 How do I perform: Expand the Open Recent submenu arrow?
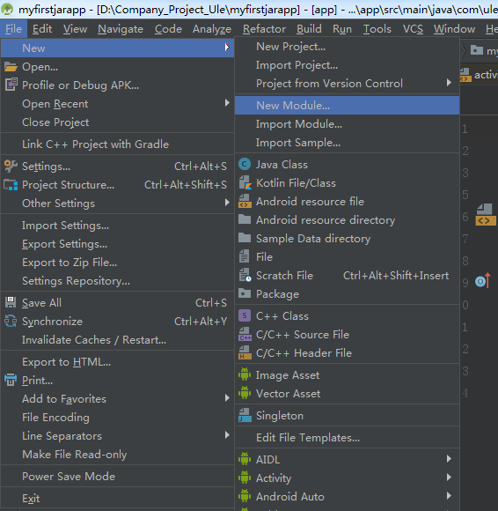coord(227,103)
